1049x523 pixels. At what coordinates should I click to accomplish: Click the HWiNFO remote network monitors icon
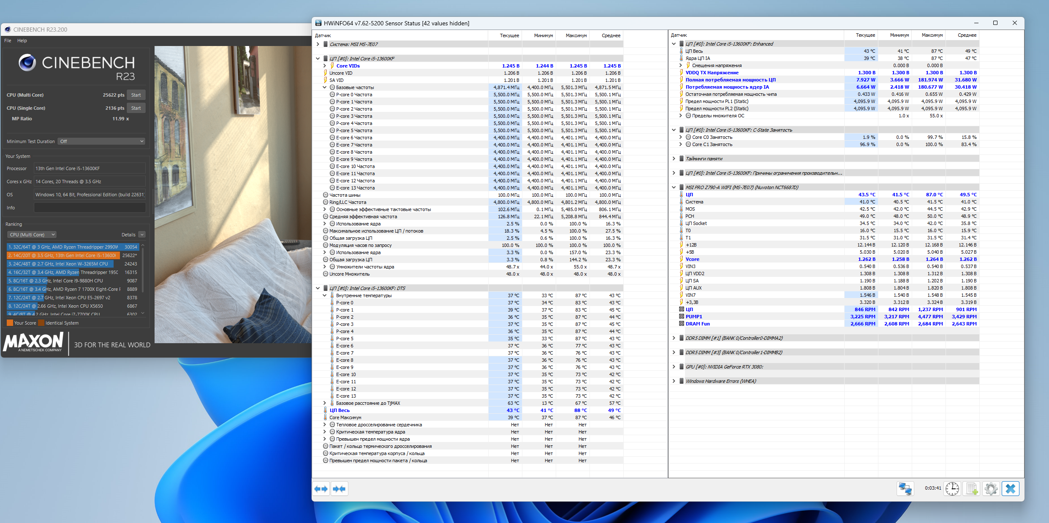[905, 489]
